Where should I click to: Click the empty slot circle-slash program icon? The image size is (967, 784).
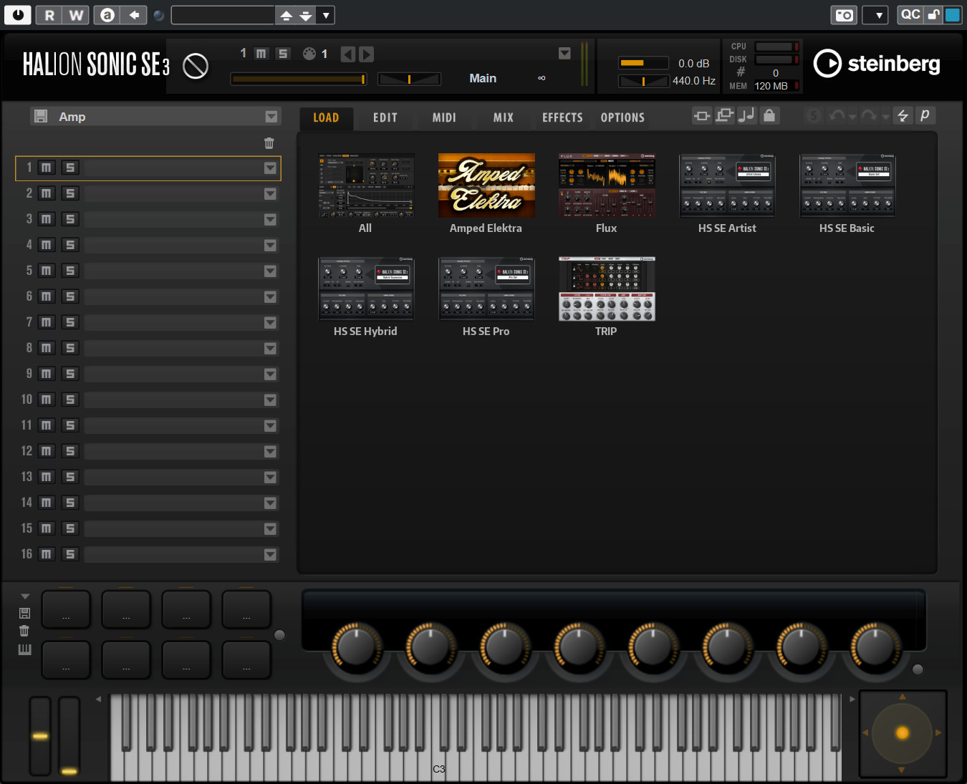(x=196, y=67)
